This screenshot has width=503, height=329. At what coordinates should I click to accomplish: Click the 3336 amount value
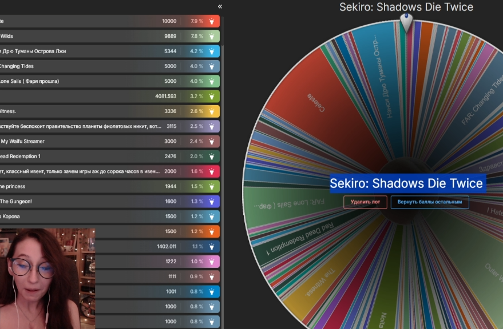pos(171,111)
